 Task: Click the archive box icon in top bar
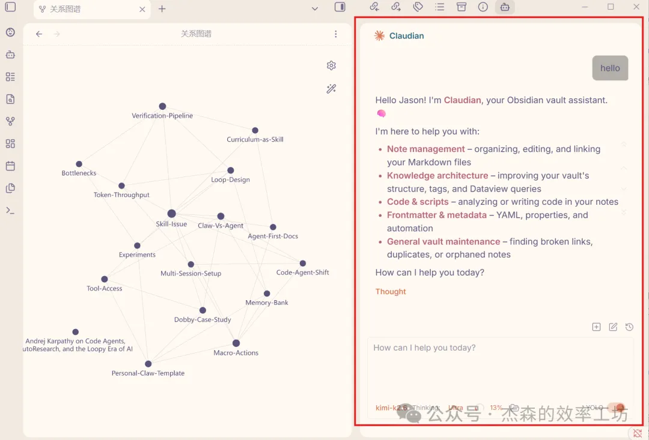pos(462,7)
